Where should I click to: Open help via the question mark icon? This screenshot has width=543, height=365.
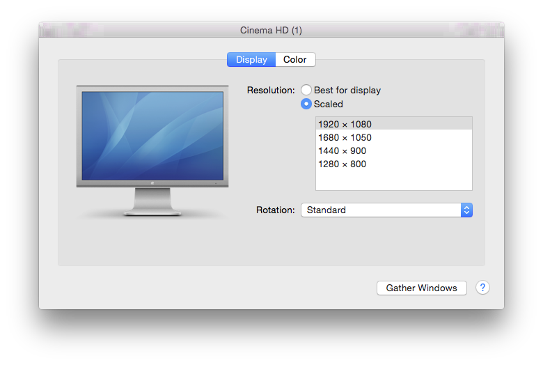pos(482,288)
